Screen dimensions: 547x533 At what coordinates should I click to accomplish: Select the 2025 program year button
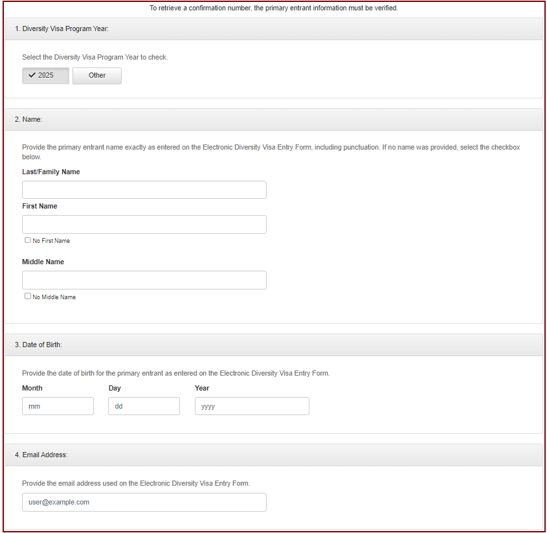[46, 75]
